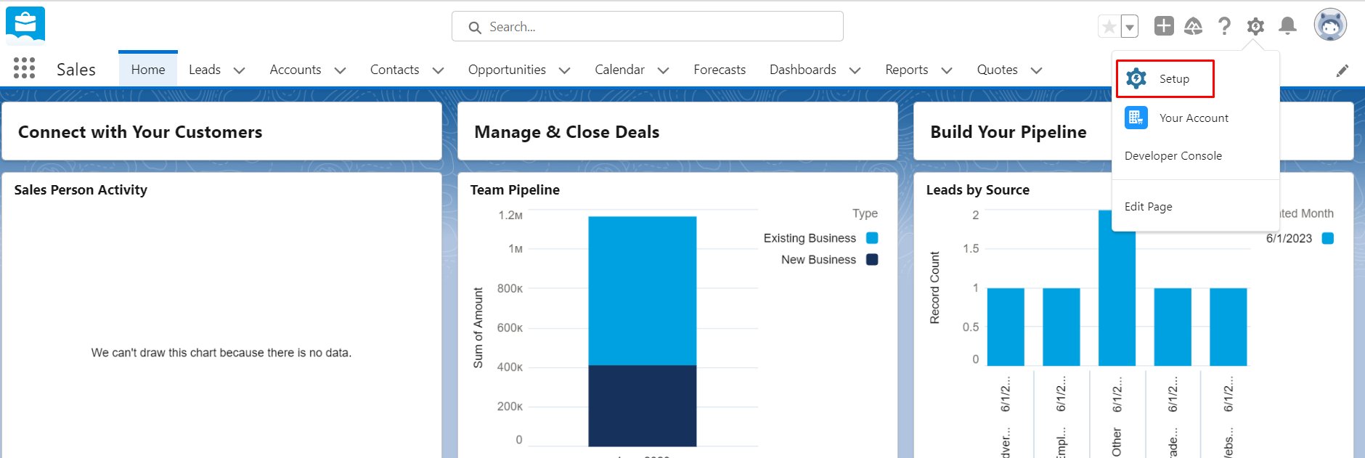Click the light blue Existing Business bar segment
Image resolution: width=1365 pixels, height=458 pixels.
coord(642,290)
